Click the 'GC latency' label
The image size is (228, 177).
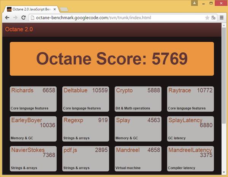[177, 138]
